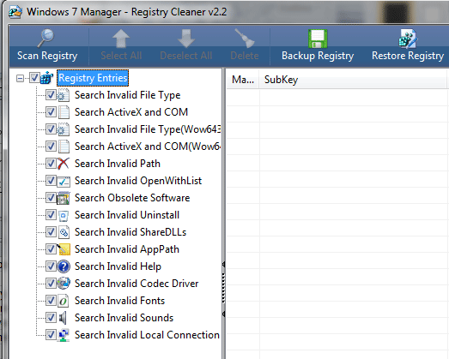Image resolution: width=449 pixels, height=359 pixels.
Task: Select Search Obsolete Software tree item
Action: pyautogui.click(x=132, y=198)
